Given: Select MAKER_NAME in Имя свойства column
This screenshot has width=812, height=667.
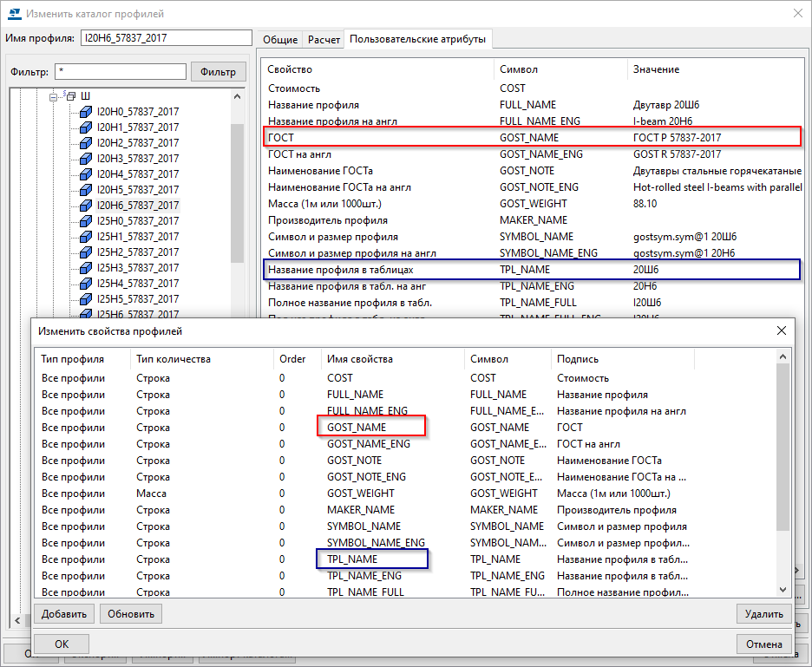Looking at the screenshot, I should (x=360, y=510).
